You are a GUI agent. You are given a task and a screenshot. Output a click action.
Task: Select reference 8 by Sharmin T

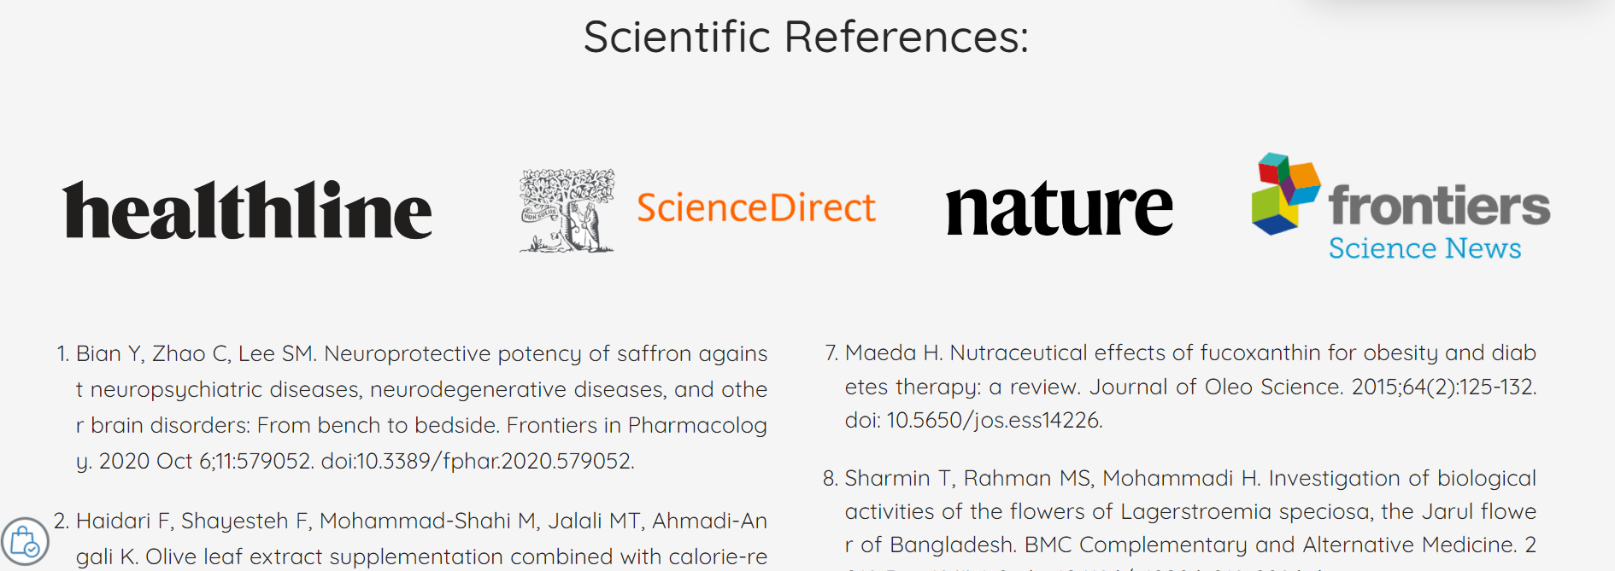1180,519
